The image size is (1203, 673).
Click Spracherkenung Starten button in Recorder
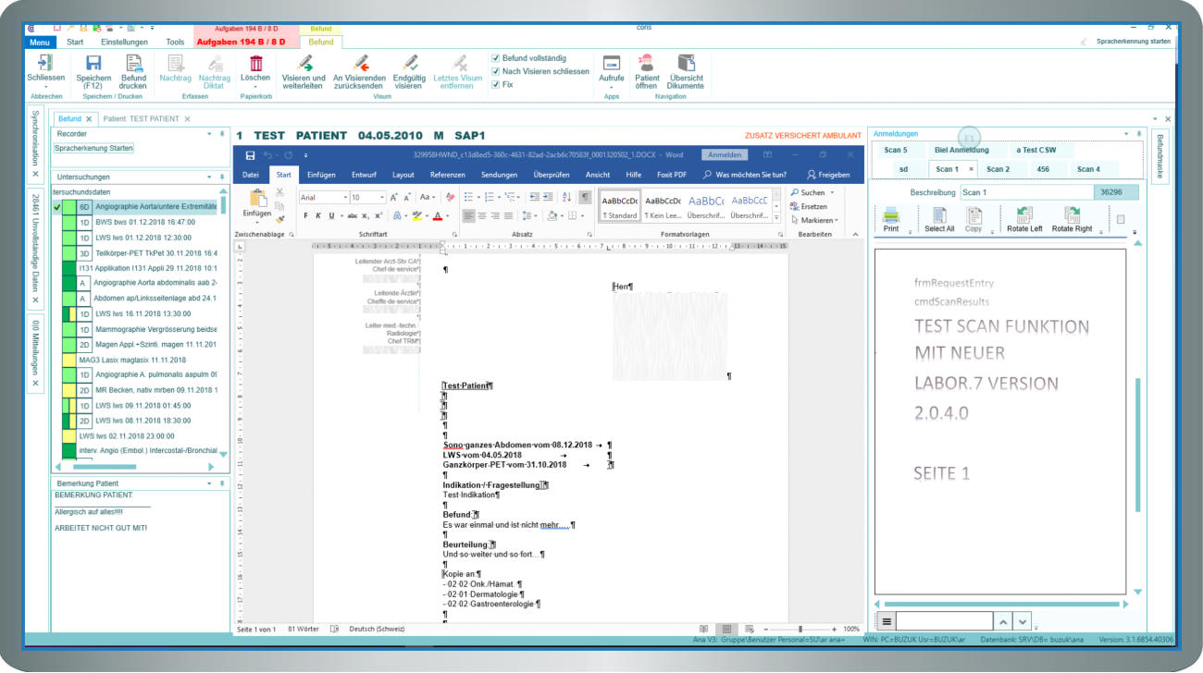point(93,148)
